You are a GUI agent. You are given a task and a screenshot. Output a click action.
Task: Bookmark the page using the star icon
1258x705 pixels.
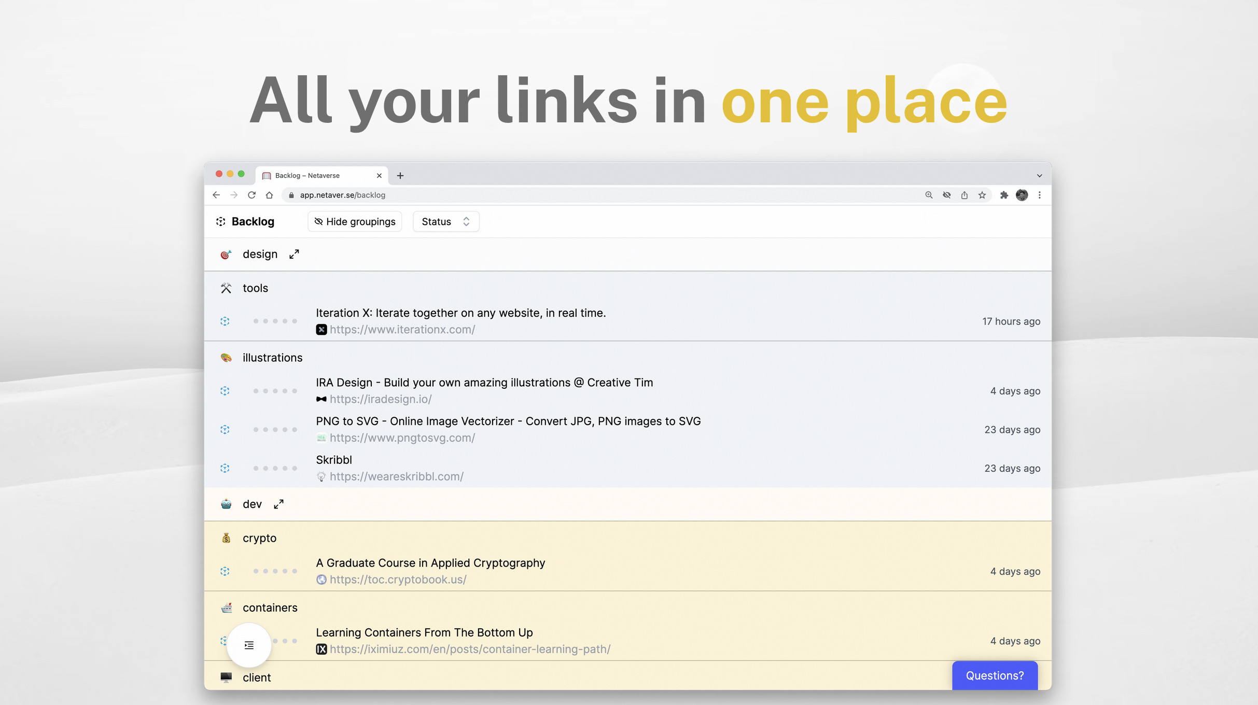pos(982,195)
